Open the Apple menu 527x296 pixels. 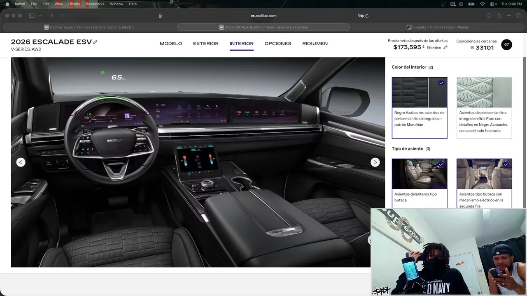pyautogui.click(x=7, y=4)
